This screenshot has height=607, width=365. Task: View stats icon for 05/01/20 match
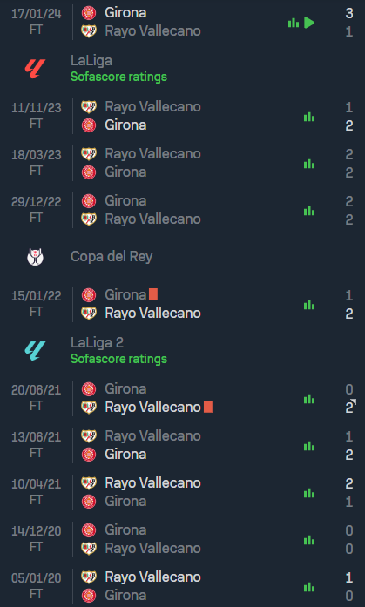[x=309, y=587]
